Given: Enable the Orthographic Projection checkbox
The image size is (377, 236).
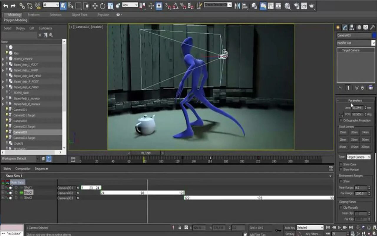Looking at the screenshot, I should tap(341, 120).
